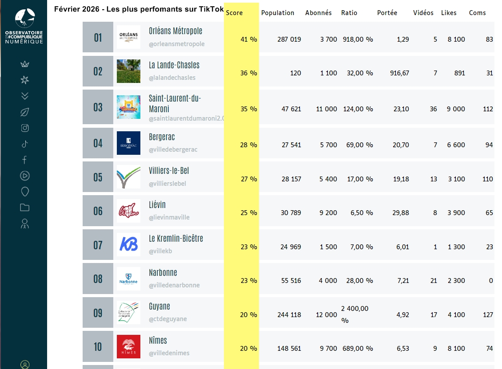Open the TikTok section in sidebar
The width and height of the screenshot is (502, 369).
click(24, 144)
